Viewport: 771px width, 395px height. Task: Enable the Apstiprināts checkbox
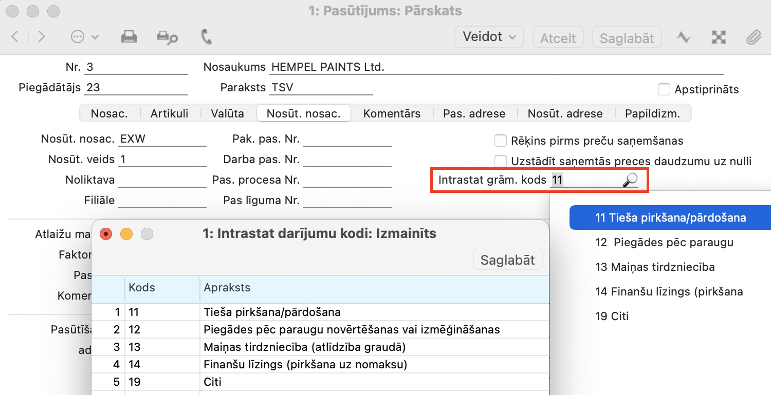pos(664,89)
